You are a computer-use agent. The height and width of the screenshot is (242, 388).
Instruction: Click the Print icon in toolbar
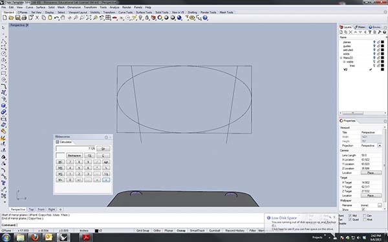(x=24, y=18)
